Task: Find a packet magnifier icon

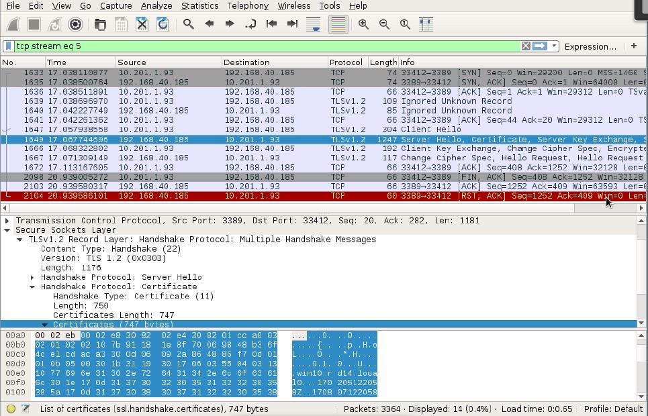Action: (189, 24)
